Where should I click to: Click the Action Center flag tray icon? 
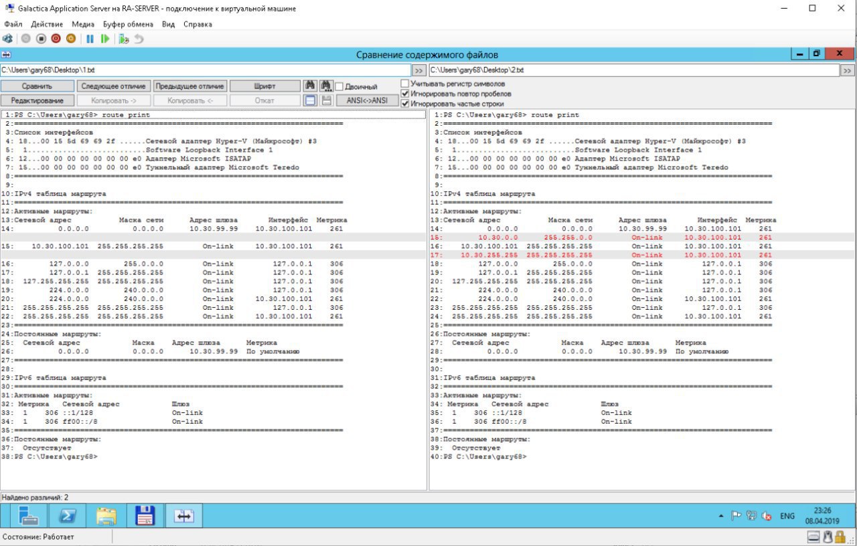(736, 516)
